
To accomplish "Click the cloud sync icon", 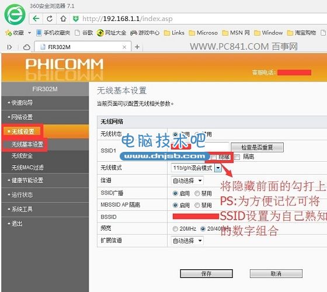I will pyautogui.click(x=26, y=47).
